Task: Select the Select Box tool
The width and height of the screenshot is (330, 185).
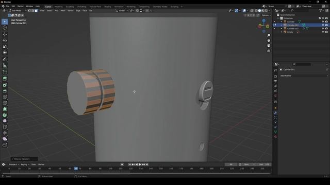Action: pyautogui.click(x=5, y=22)
